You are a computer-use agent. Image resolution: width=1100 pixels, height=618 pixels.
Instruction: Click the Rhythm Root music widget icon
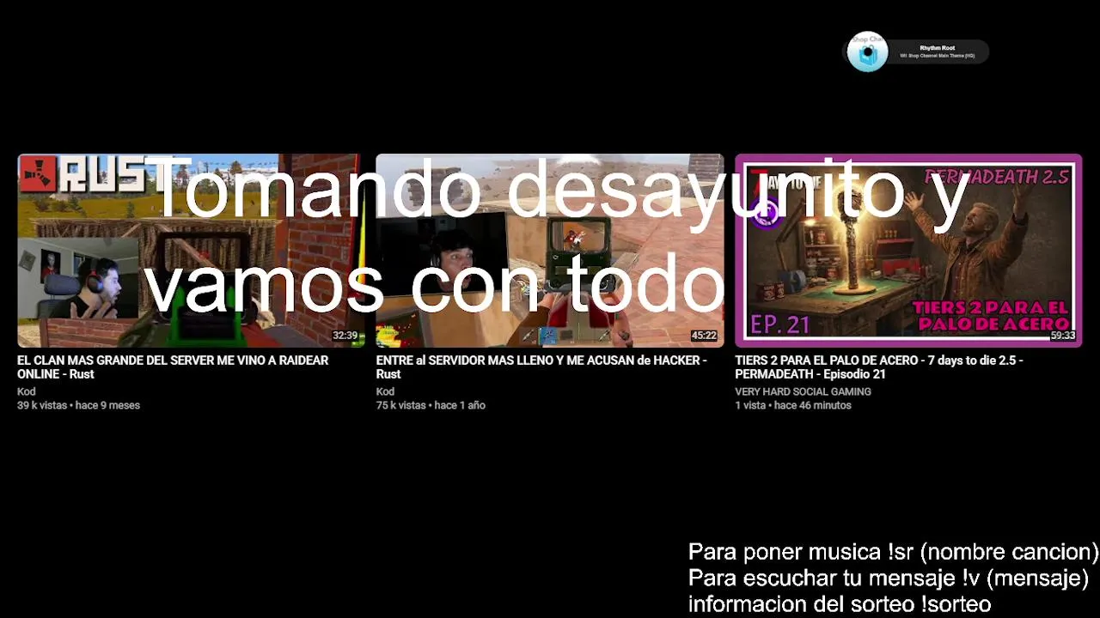pyautogui.click(x=867, y=52)
